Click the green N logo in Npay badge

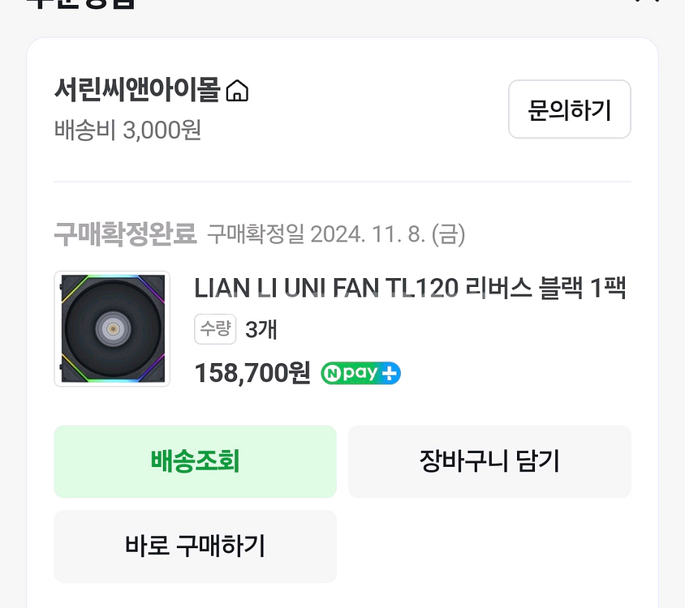tap(332, 374)
